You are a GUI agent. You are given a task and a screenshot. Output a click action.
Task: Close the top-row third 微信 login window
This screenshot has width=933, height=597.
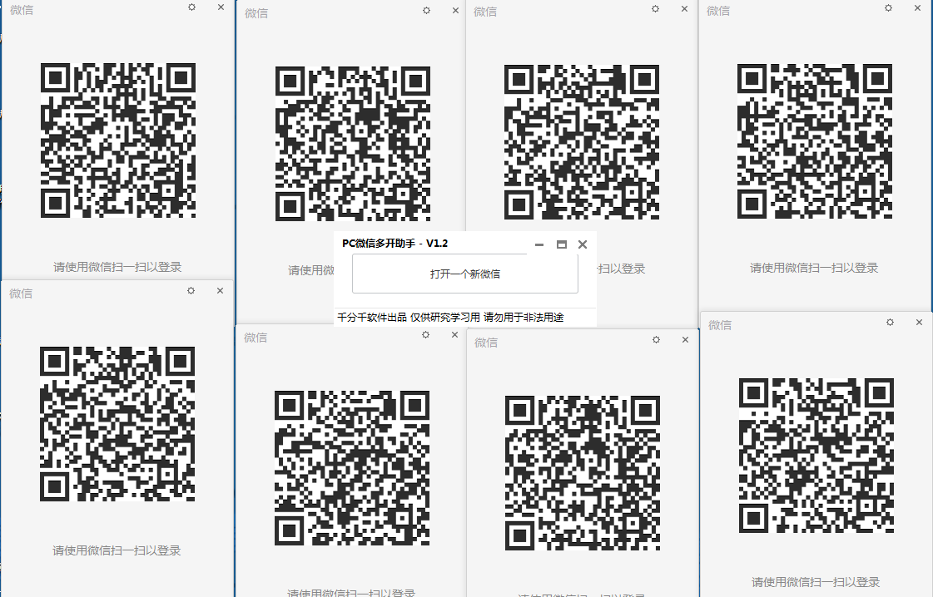(684, 9)
